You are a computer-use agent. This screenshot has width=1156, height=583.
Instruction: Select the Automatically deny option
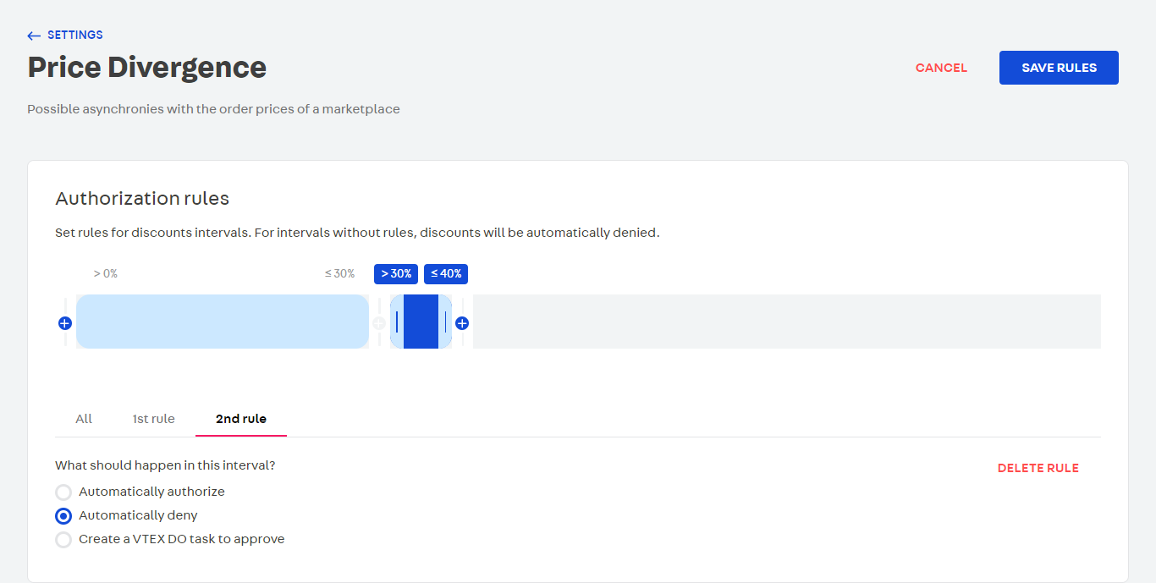[x=63, y=515]
